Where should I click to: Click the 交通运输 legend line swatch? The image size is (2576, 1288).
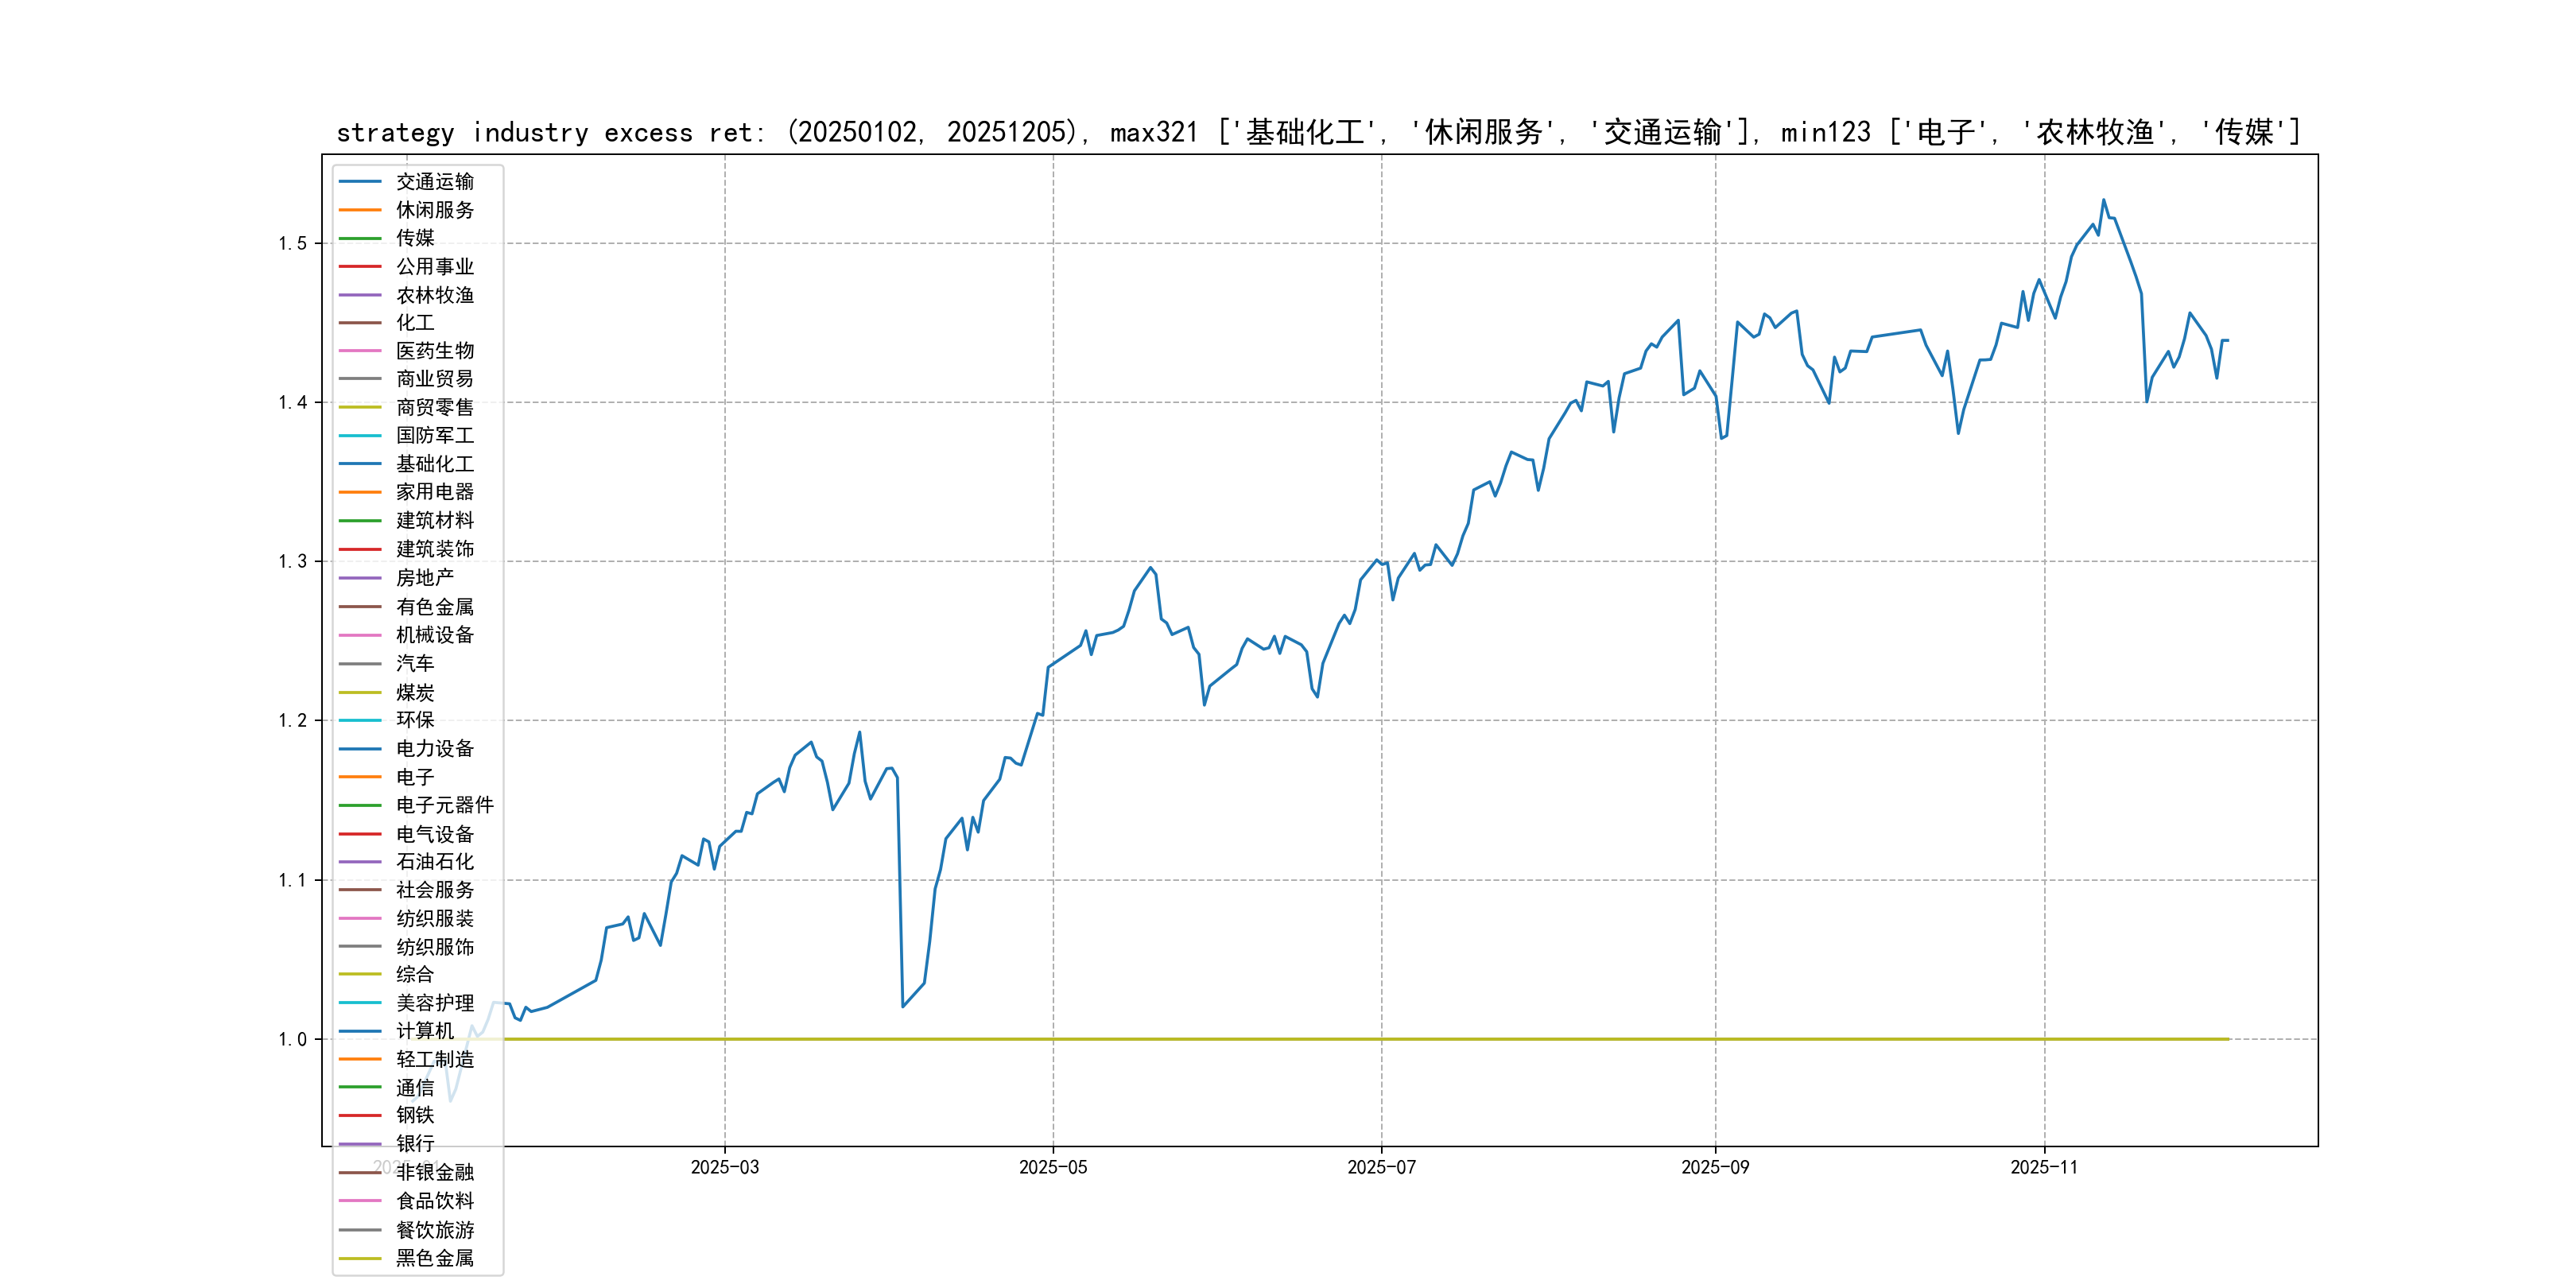point(360,182)
